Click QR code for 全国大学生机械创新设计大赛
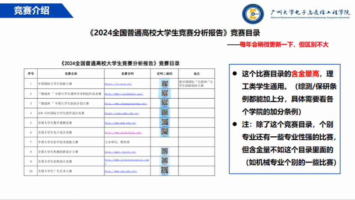Viewport: 355px width, 200px height. pos(165,151)
